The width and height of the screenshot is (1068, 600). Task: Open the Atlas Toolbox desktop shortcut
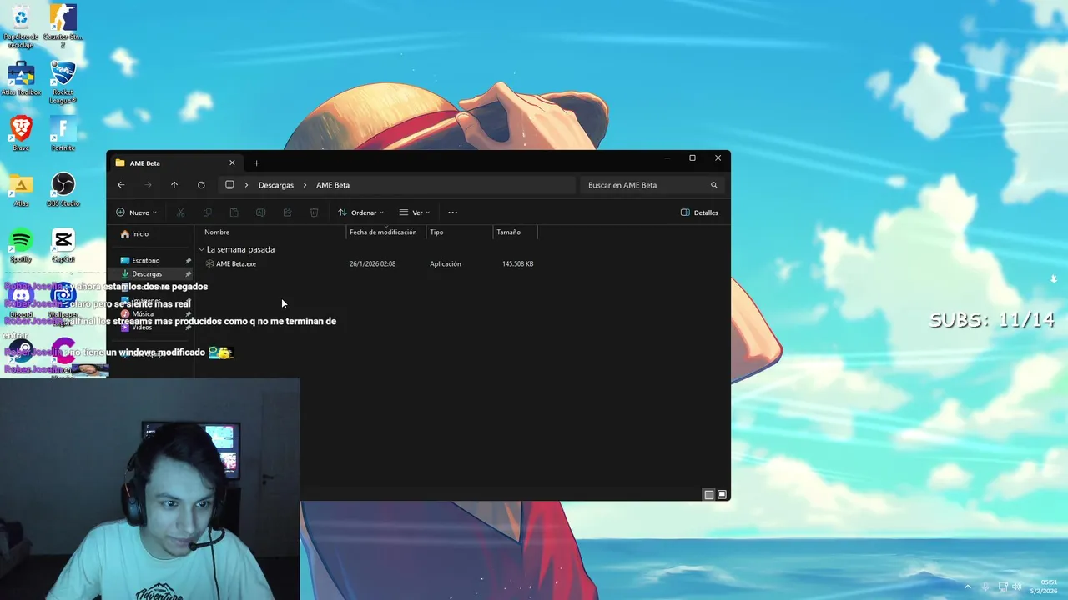21,79
